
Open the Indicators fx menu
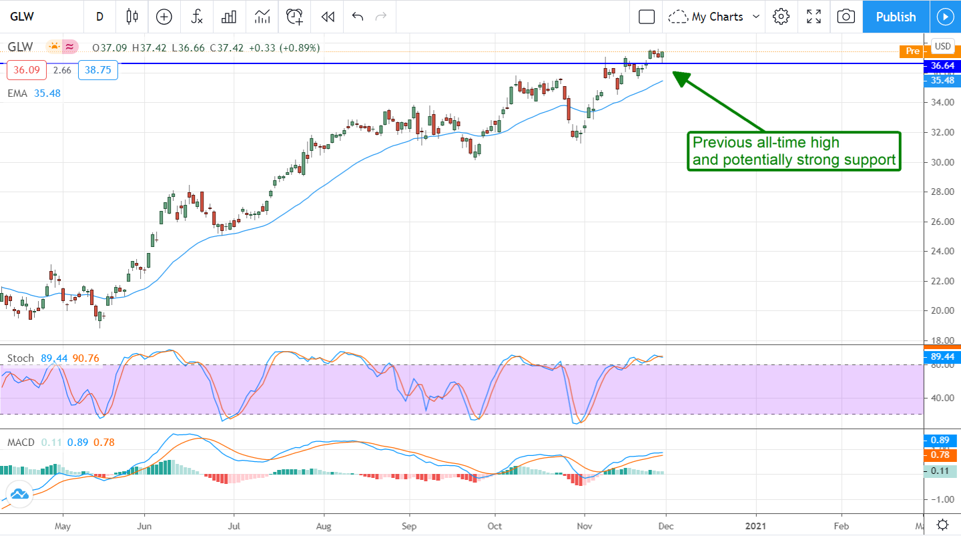pos(197,17)
